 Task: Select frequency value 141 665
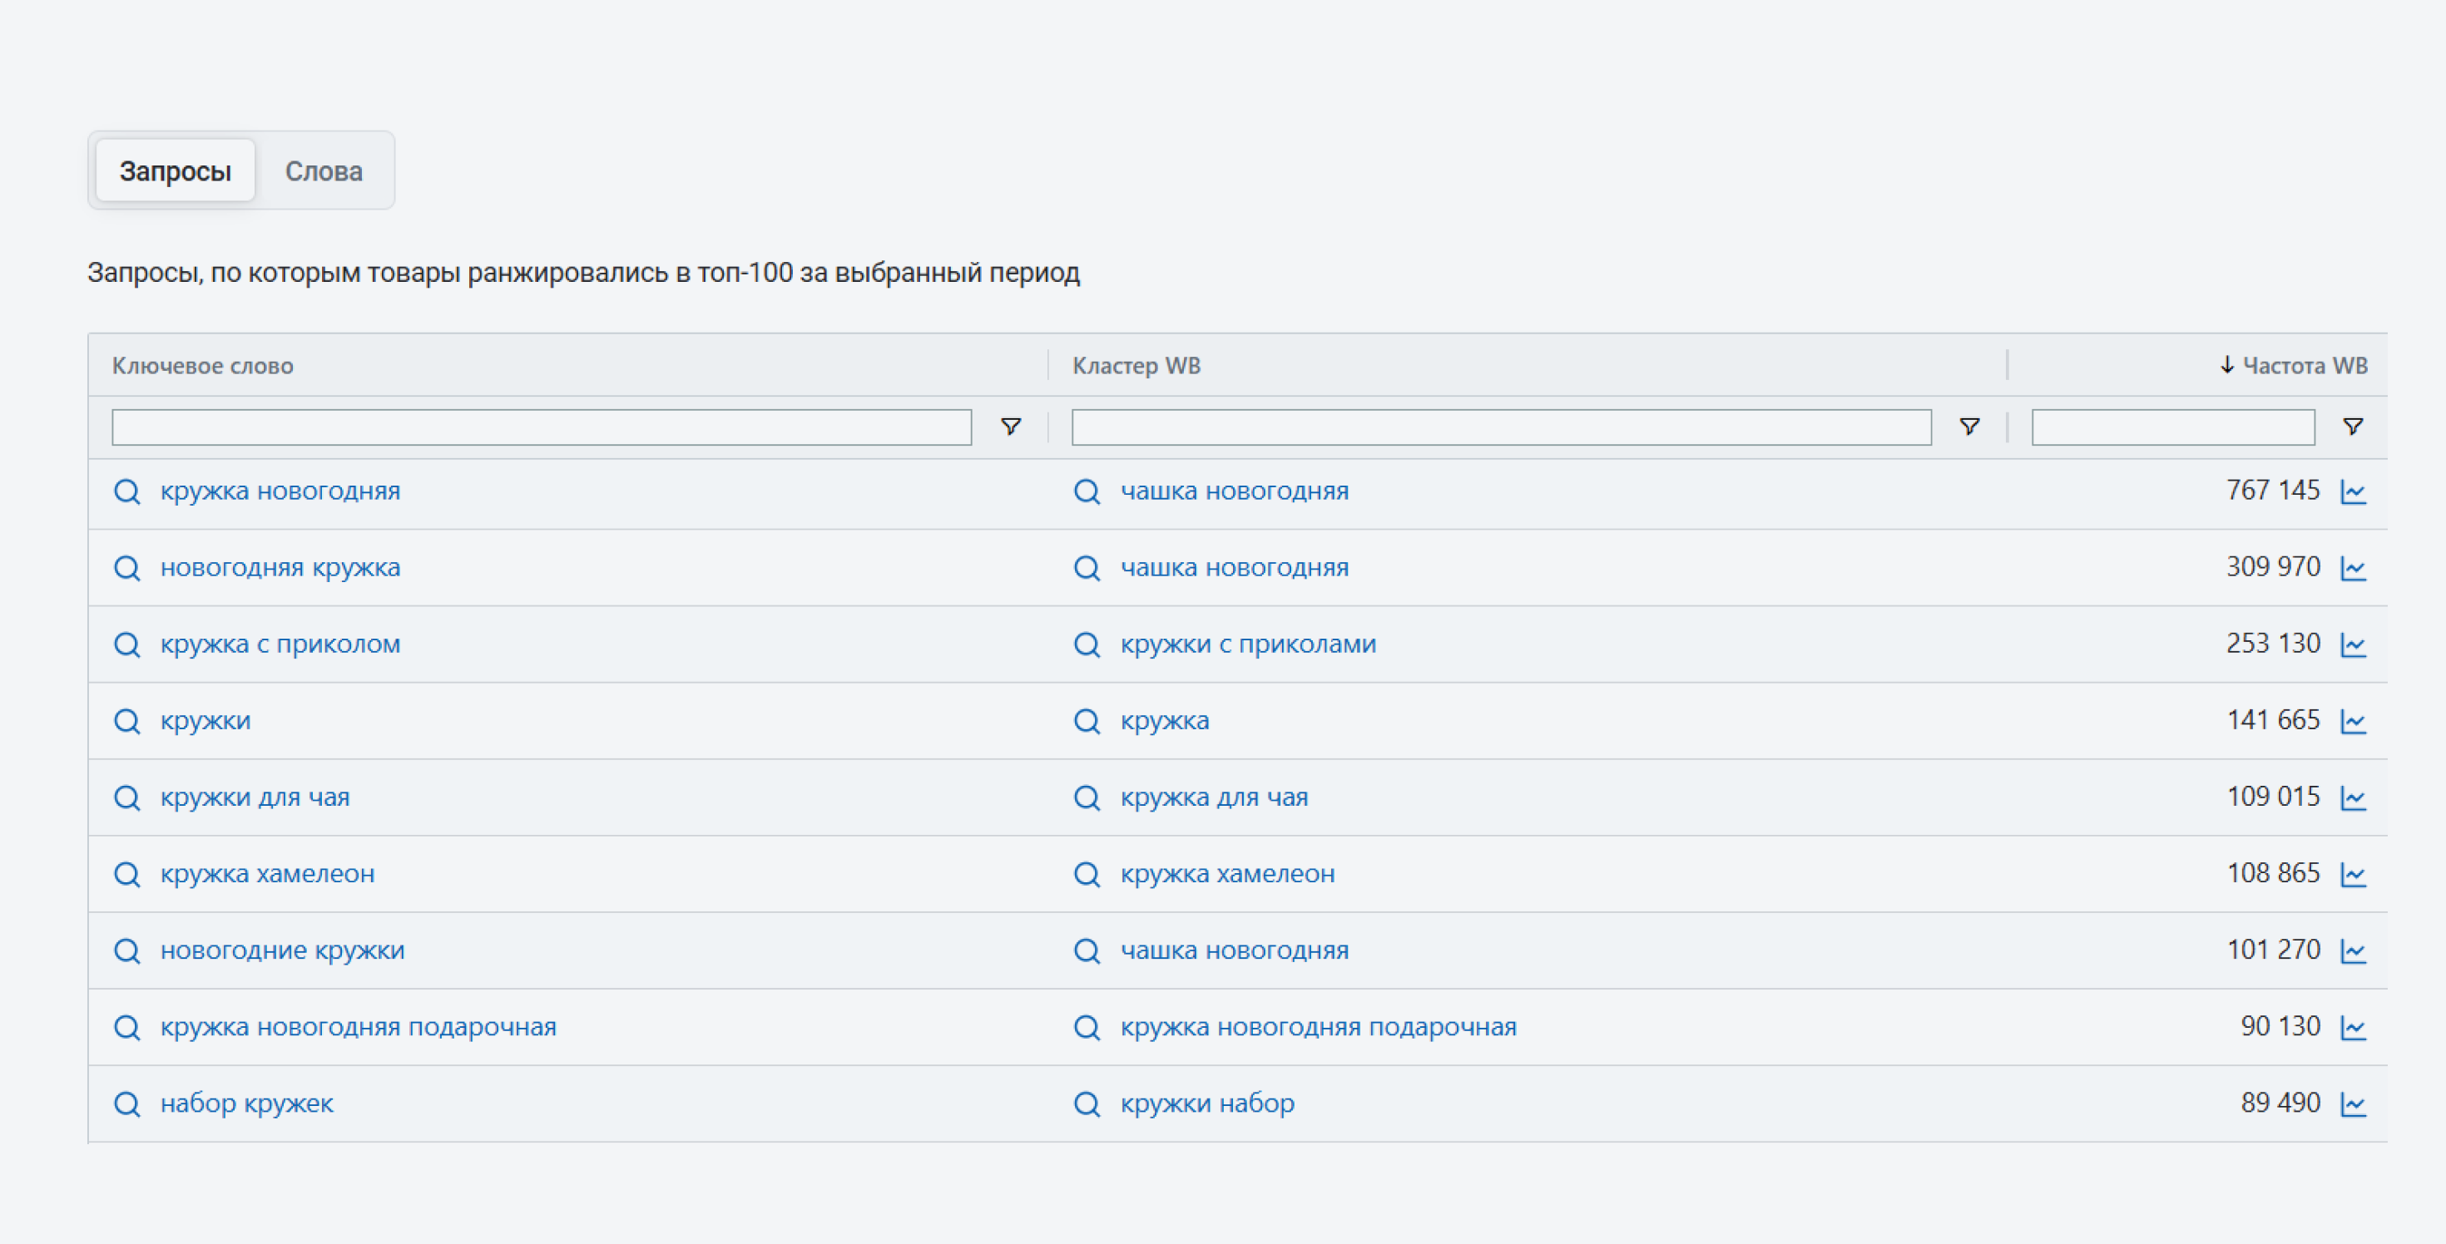click(2273, 720)
